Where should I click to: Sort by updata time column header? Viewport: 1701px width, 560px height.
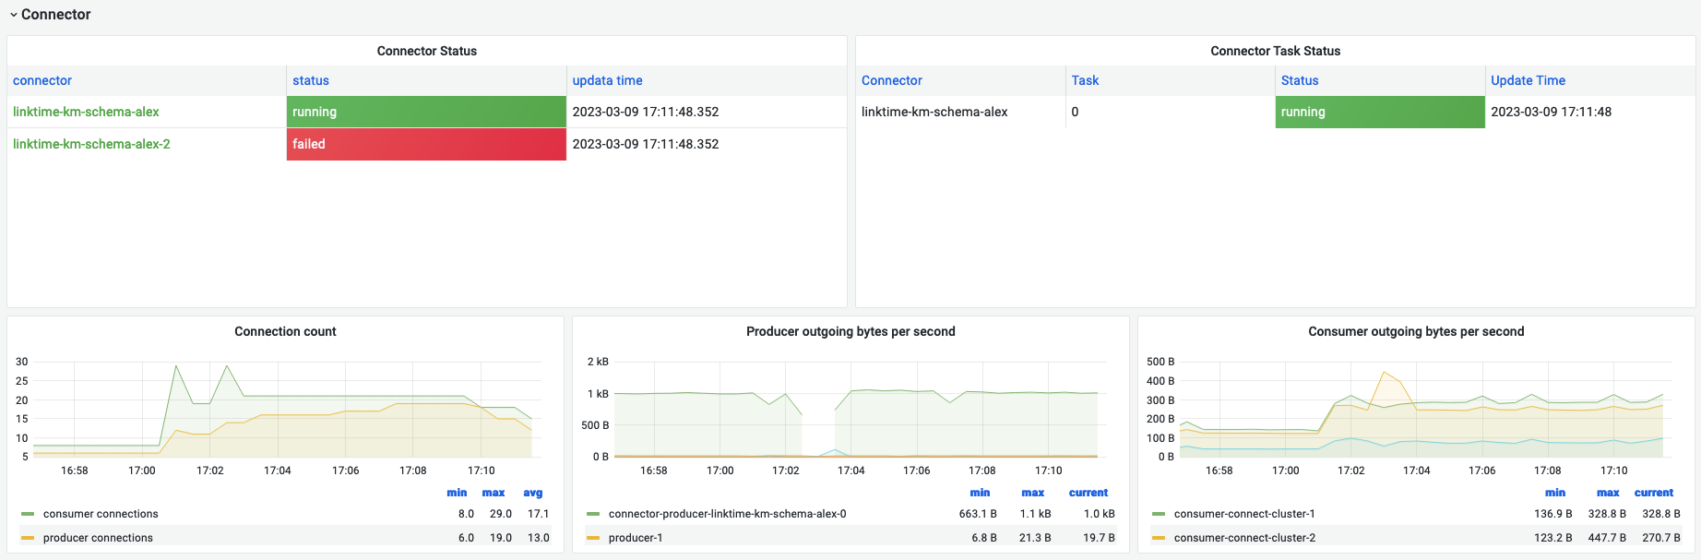(x=607, y=80)
